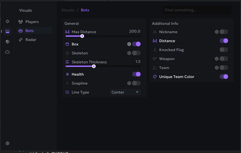Enable the Knocked Flag toggle

[224, 50]
